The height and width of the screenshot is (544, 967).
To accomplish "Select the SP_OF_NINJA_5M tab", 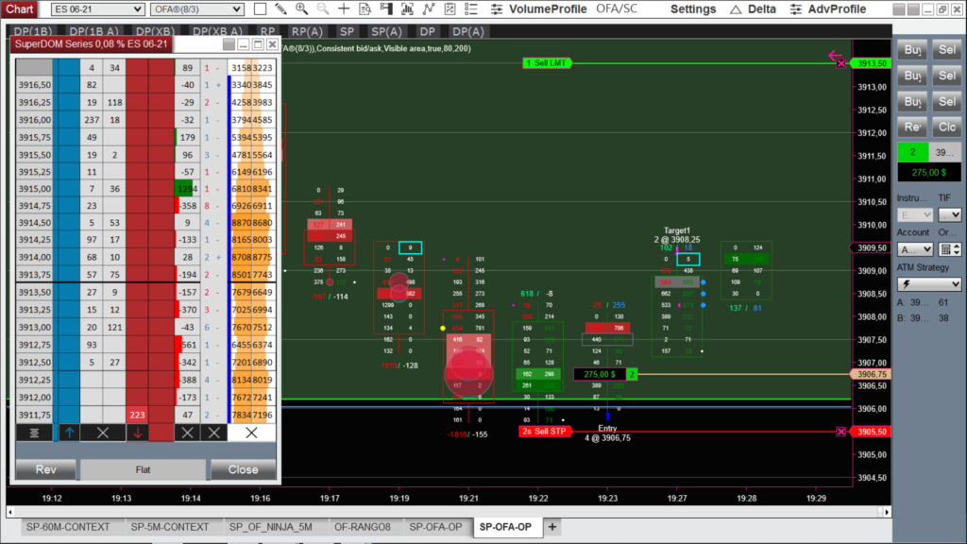I will pos(271,527).
